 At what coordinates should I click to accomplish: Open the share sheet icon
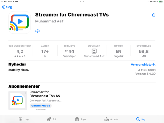[154, 15]
